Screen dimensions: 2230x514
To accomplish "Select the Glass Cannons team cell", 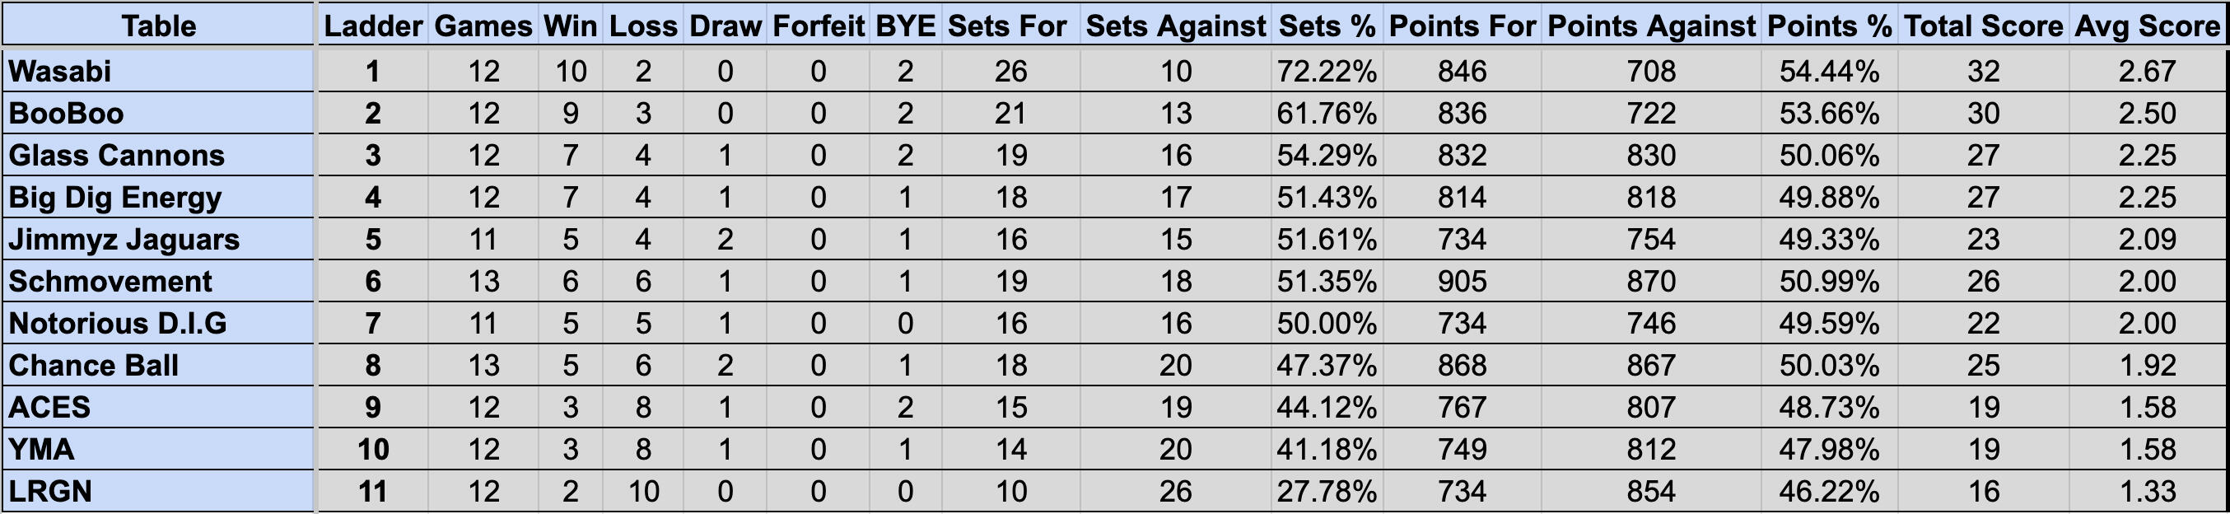I will click(157, 155).
